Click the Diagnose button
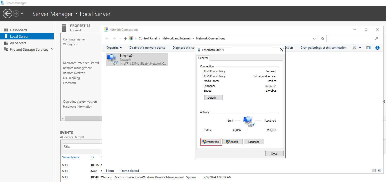The height and width of the screenshot is (182, 386). coord(254,142)
